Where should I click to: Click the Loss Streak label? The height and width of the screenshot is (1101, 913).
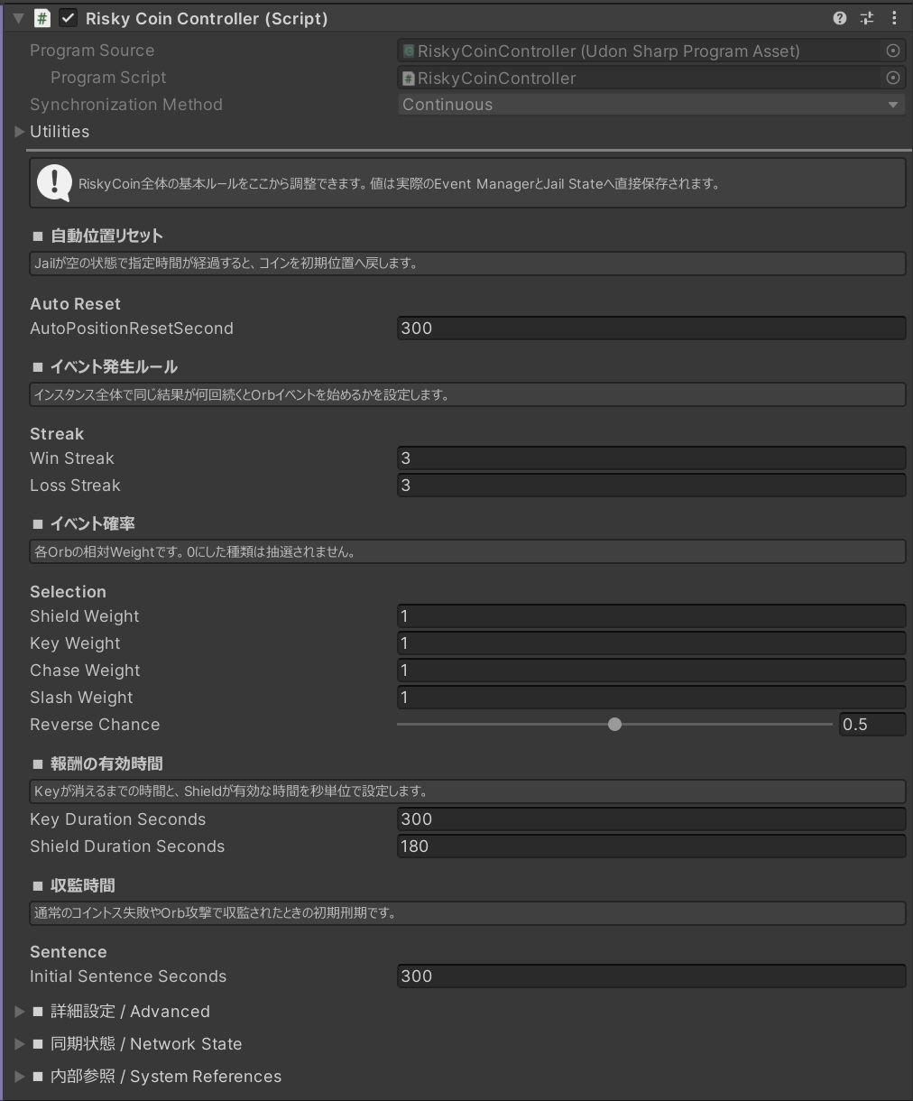(x=75, y=486)
